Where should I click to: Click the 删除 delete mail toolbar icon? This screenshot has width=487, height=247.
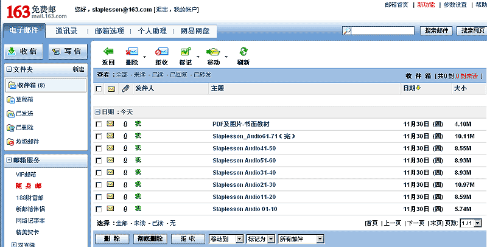[132, 52]
